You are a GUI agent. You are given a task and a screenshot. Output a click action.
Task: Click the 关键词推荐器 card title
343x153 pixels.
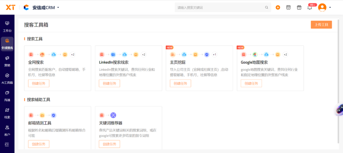tap(111, 123)
